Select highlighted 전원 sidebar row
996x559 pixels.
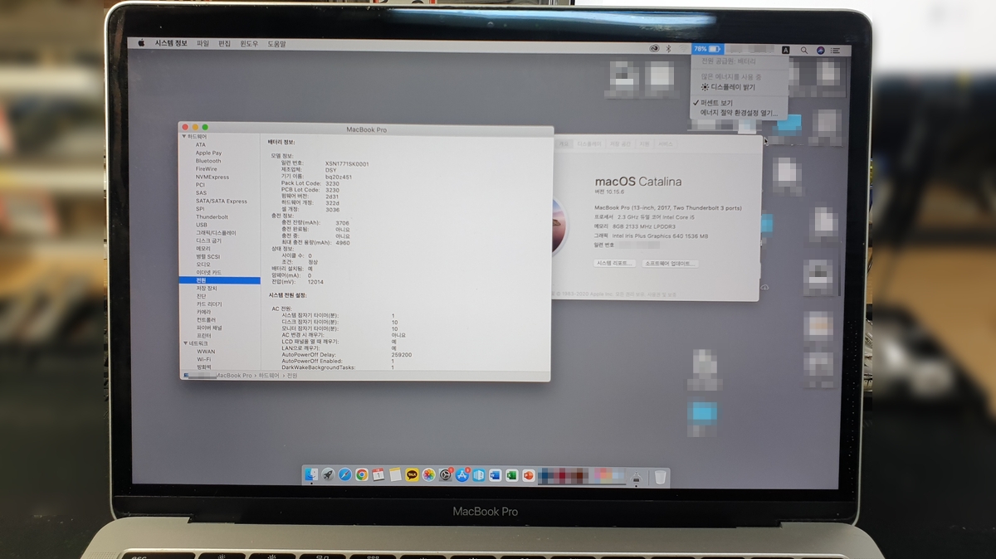pyautogui.click(x=220, y=280)
